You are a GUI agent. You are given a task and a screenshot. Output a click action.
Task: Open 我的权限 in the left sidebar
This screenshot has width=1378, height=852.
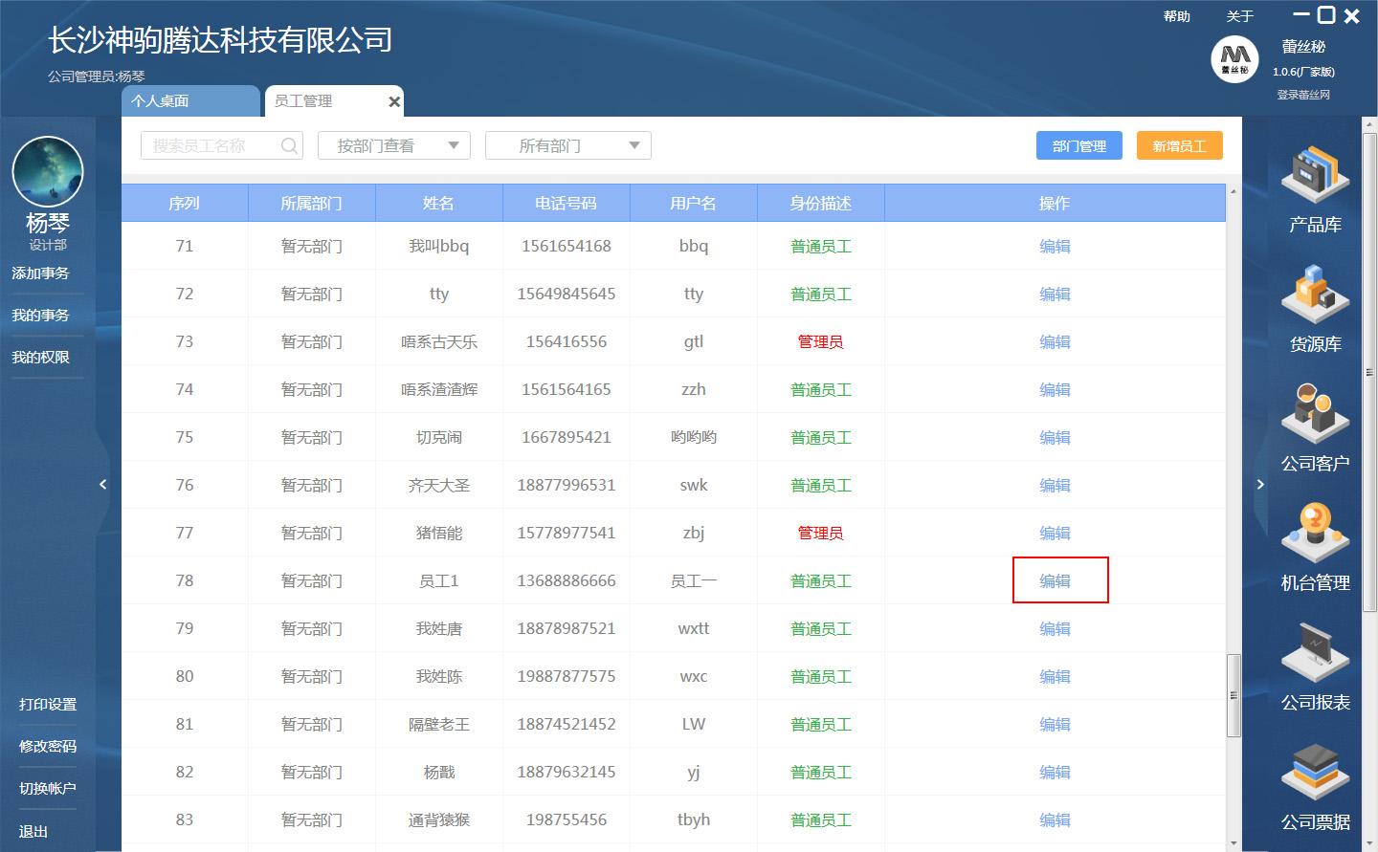40,358
